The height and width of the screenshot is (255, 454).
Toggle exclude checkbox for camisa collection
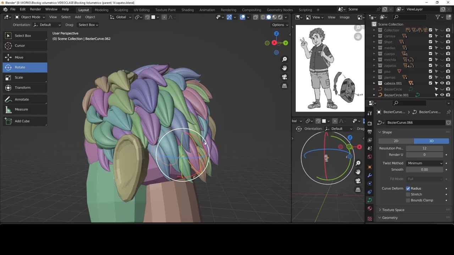(x=431, y=36)
